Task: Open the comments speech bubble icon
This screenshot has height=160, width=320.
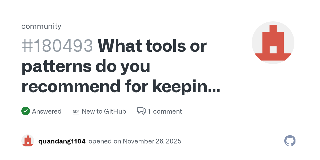Action: tap(141, 111)
